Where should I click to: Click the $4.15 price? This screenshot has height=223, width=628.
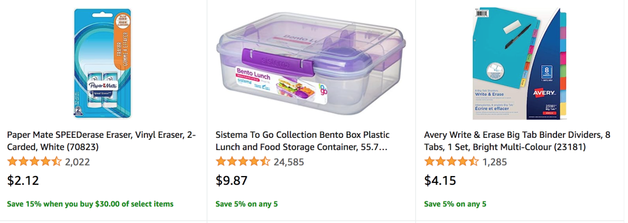(440, 181)
